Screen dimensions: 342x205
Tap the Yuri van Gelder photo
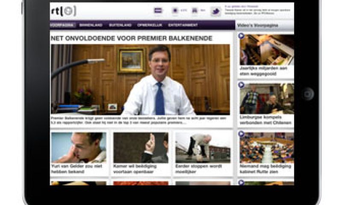[x=79, y=148]
